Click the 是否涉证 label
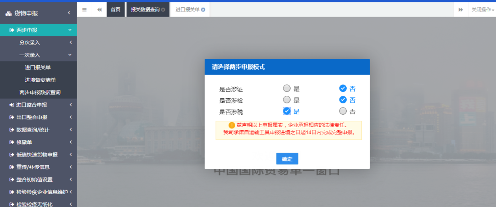 (x=231, y=89)
